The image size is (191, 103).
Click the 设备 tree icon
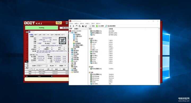coord(72,63)
